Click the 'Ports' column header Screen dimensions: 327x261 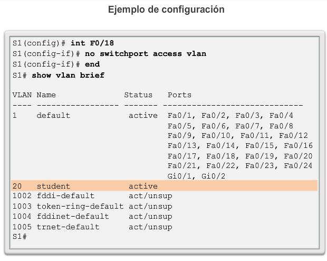pos(179,95)
